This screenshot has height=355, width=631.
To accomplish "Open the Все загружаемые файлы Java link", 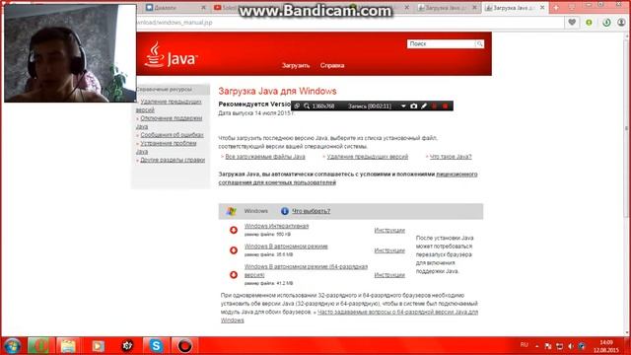I will click(265, 157).
